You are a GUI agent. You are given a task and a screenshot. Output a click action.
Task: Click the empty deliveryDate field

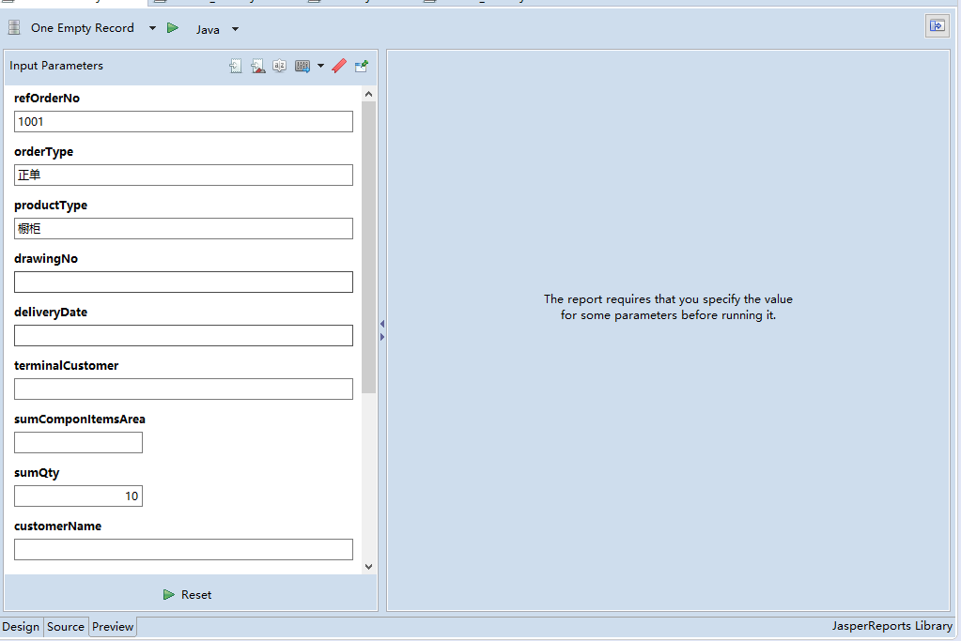point(183,335)
